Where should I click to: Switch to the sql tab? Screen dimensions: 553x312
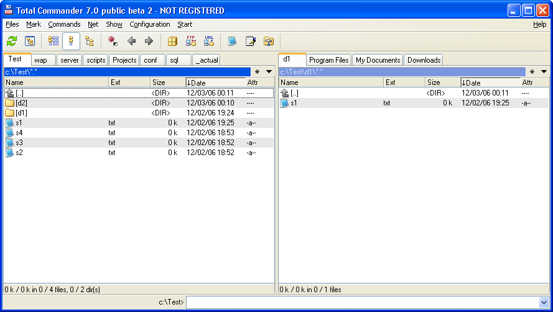(179, 60)
